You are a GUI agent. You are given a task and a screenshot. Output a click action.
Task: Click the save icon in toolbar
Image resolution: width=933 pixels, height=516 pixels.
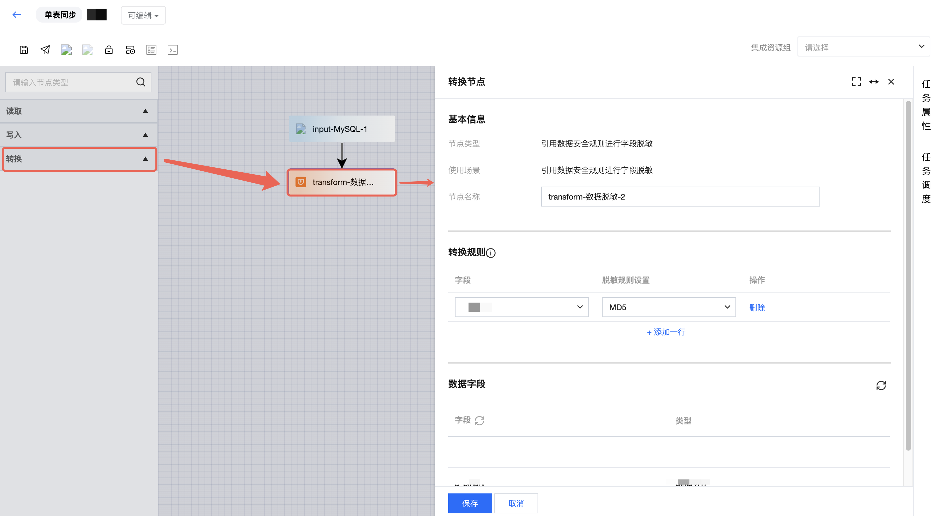tap(24, 49)
